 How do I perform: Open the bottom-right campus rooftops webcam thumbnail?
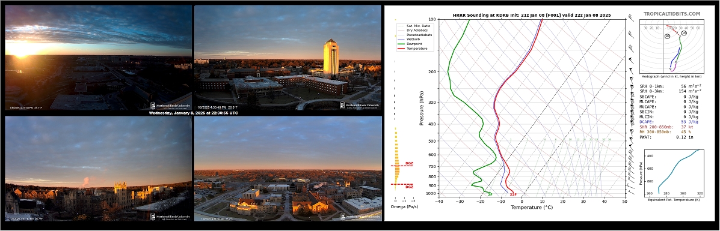(288, 168)
